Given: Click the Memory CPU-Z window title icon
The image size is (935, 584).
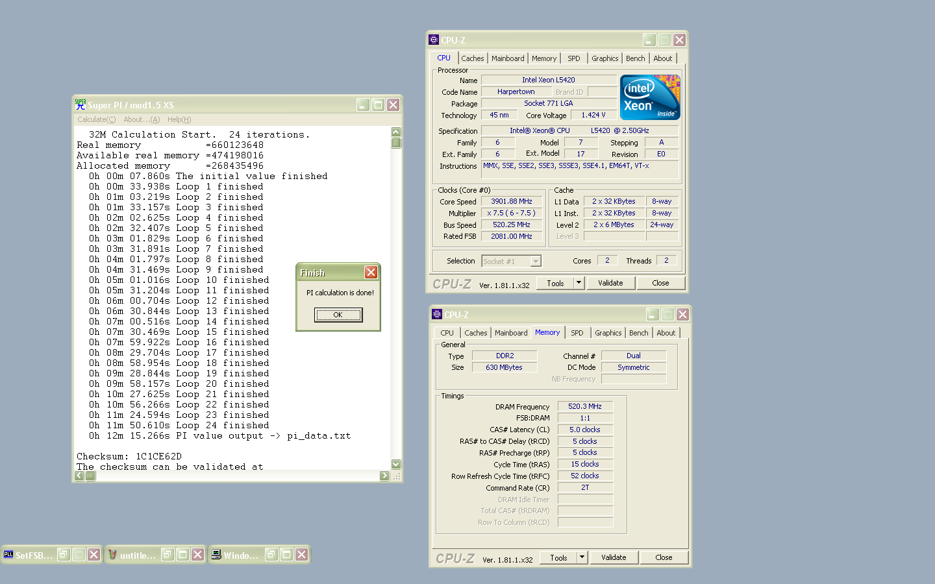Looking at the screenshot, I should coord(437,314).
